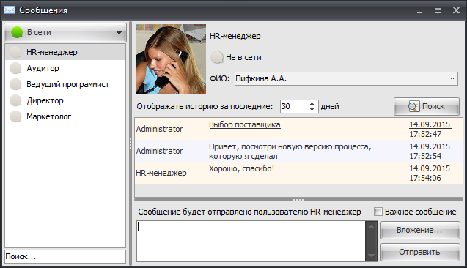Select message Хорошо, спасибо!

241,168
